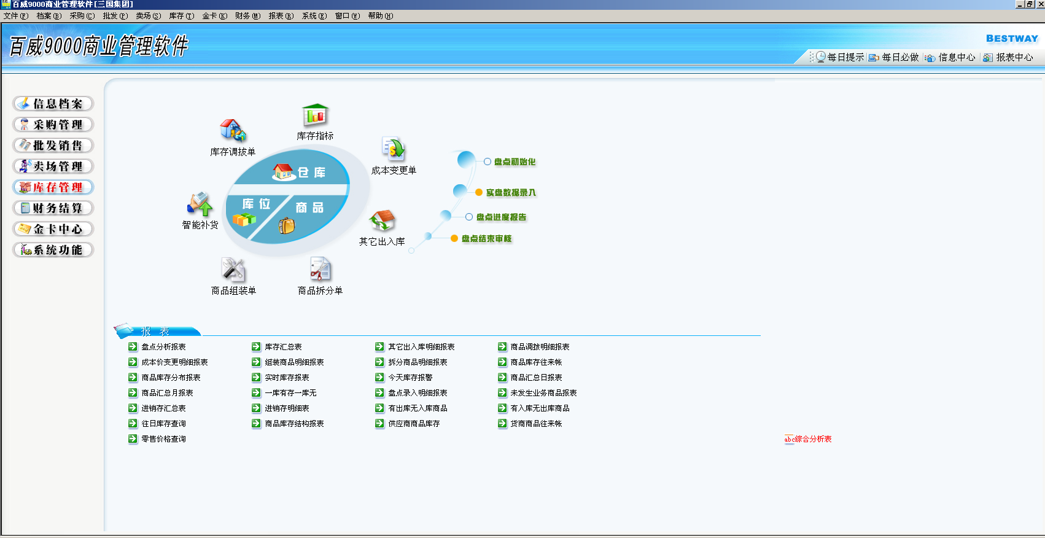Open the 窗口 menu
Viewport: 1045px width, 538px height.
click(348, 16)
